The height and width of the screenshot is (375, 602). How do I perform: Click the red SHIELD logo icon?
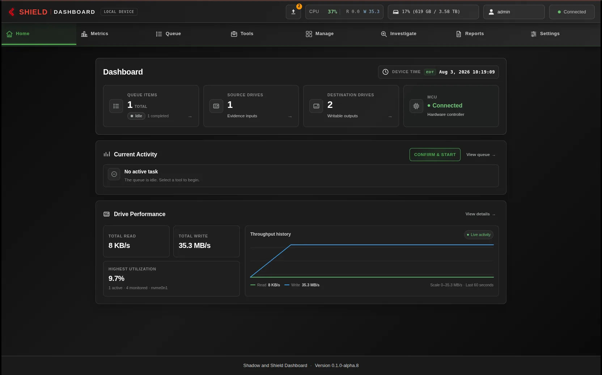[x=12, y=12]
